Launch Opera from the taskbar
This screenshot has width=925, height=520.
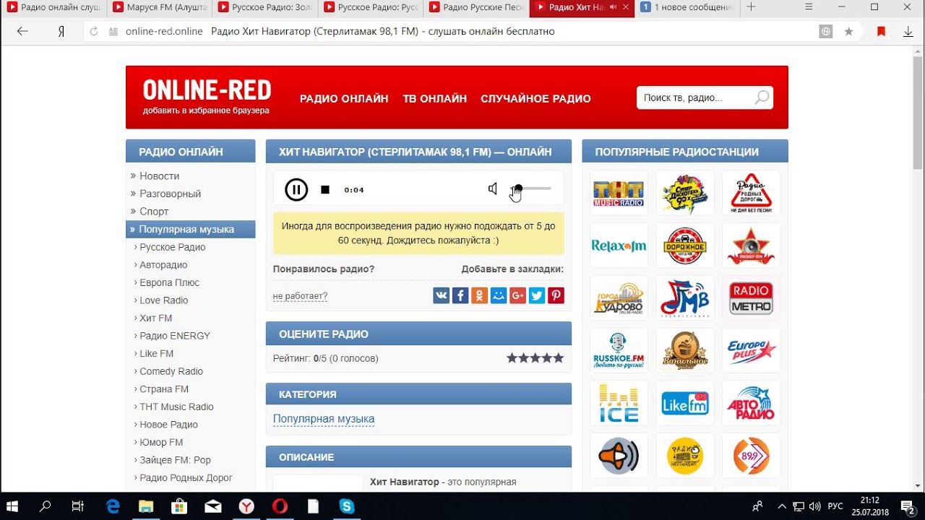coord(280,506)
